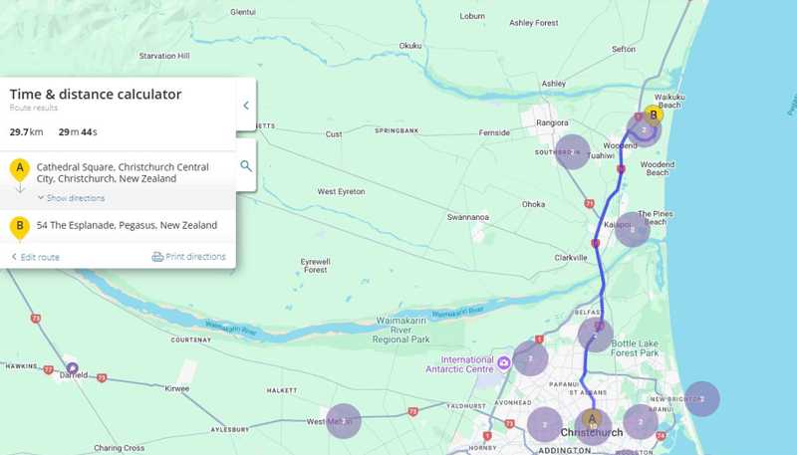This screenshot has width=797, height=455.
Task: Click the Starvation Hill label
Action: 164,56
